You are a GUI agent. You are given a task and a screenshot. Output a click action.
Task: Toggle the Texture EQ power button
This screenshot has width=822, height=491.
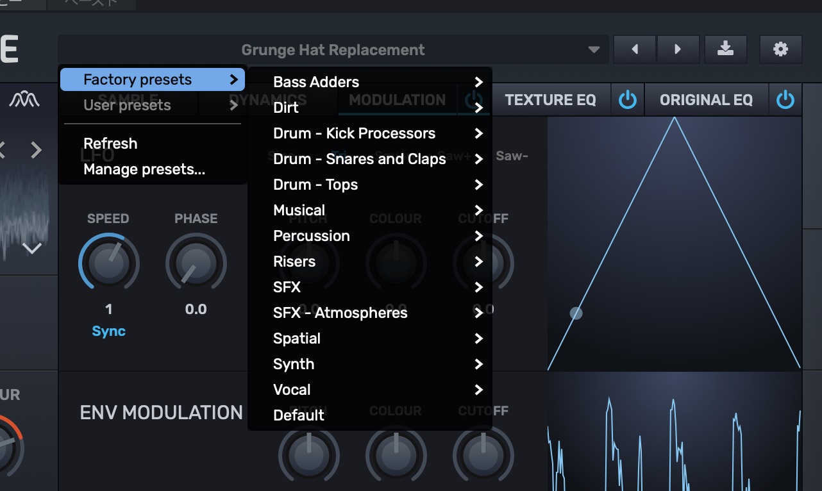point(627,100)
